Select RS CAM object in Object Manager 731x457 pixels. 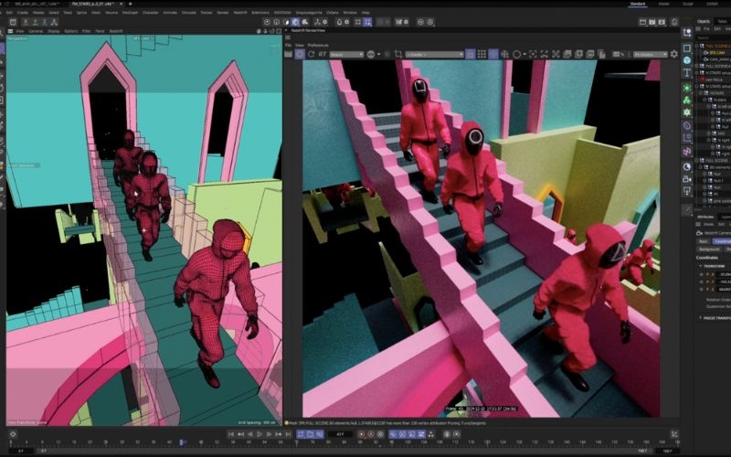tap(716, 53)
